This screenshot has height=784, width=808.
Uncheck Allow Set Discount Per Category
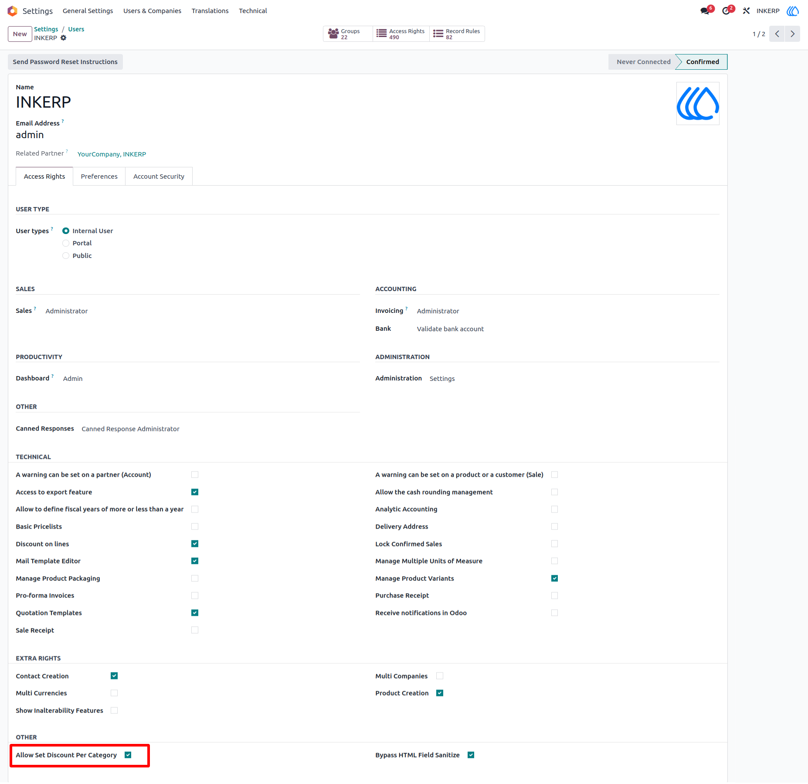[x=128, y=755]
